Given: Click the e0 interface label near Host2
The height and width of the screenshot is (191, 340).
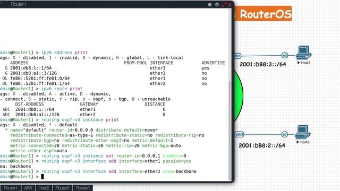Looking at the screenshot, I should 285,134.
